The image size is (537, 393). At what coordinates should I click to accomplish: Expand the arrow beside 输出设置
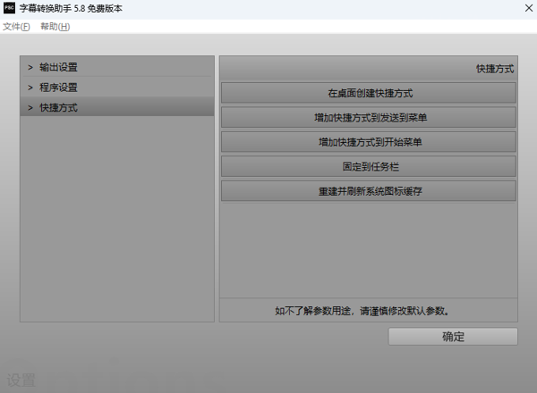(30, 67)
